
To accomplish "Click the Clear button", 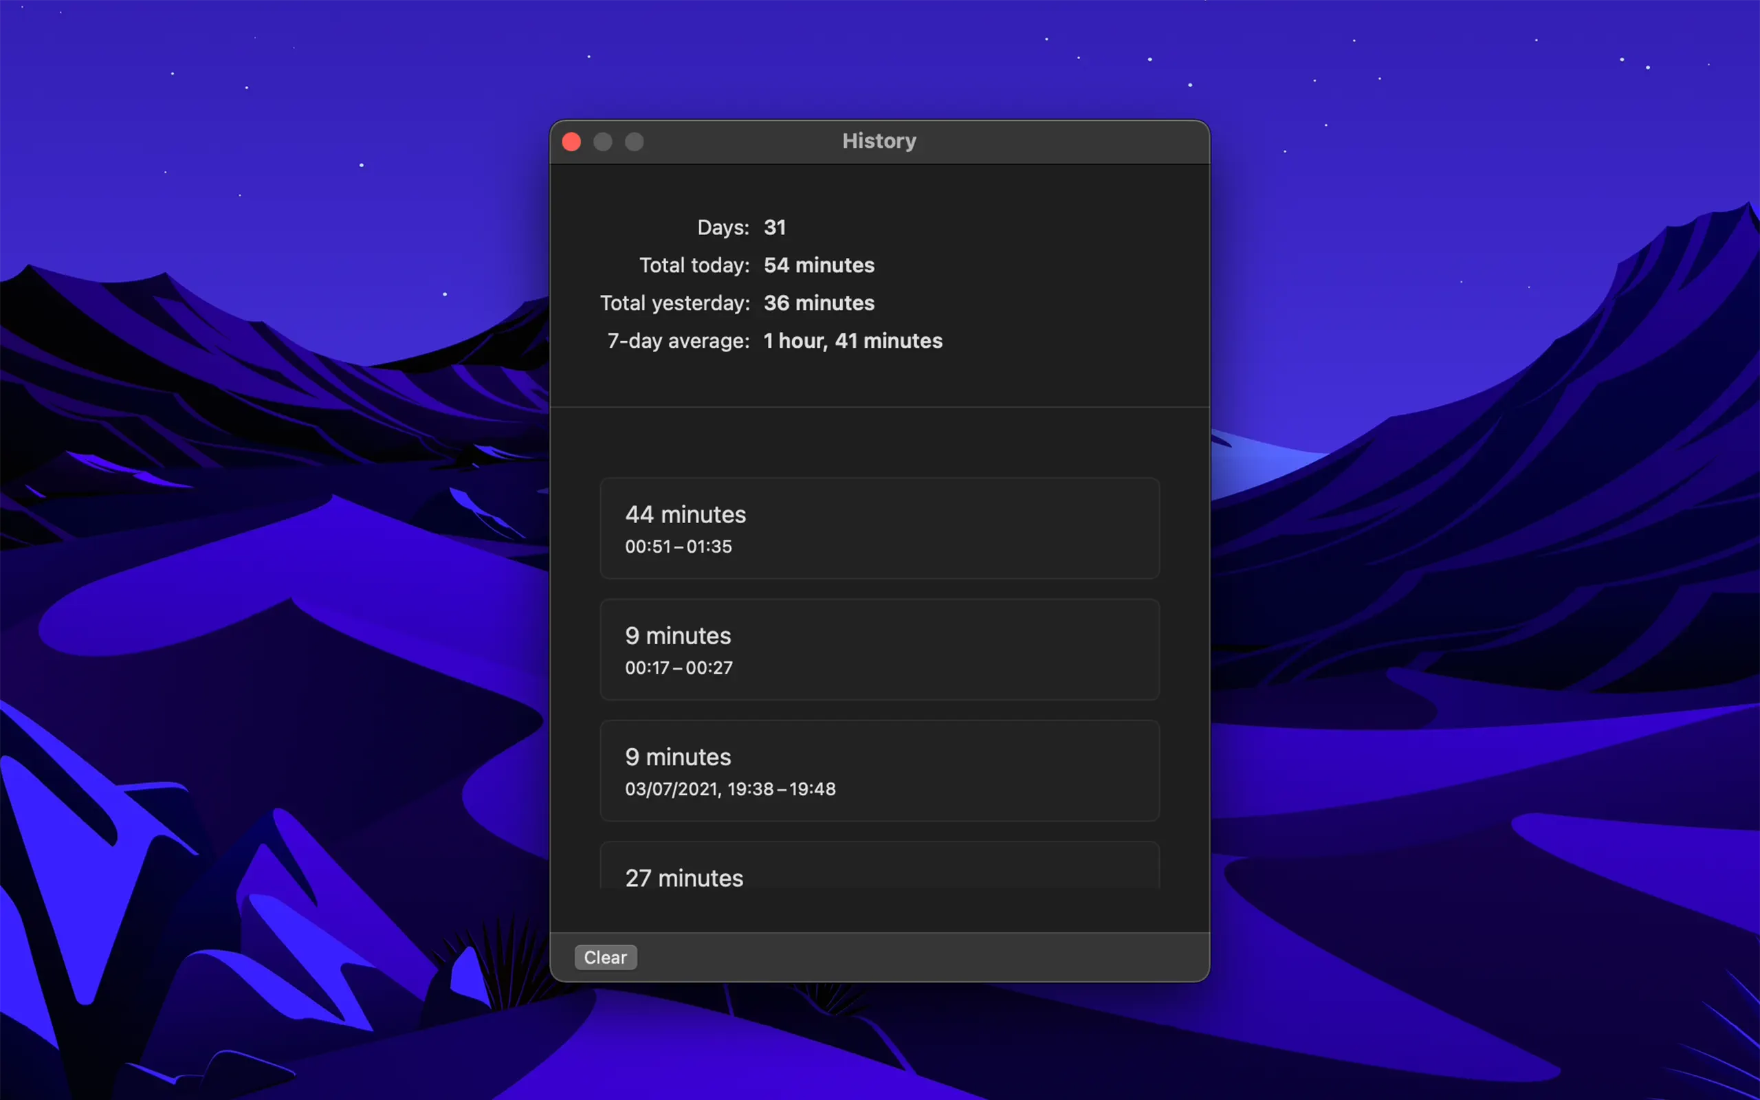I will click(605, 958).
